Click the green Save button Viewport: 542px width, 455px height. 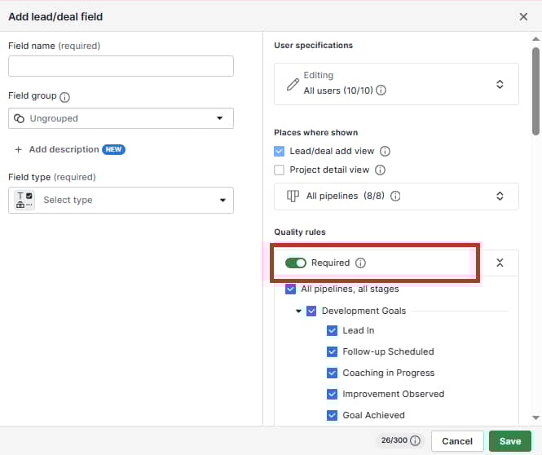(510, 441)
